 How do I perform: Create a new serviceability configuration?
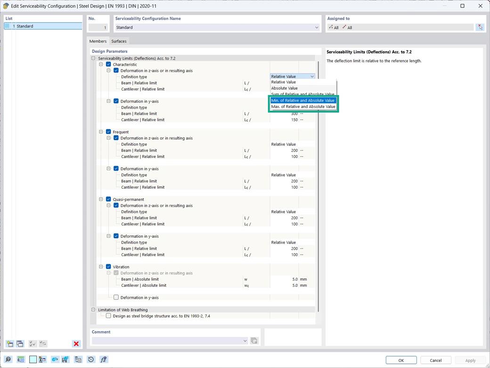[10, 343]
